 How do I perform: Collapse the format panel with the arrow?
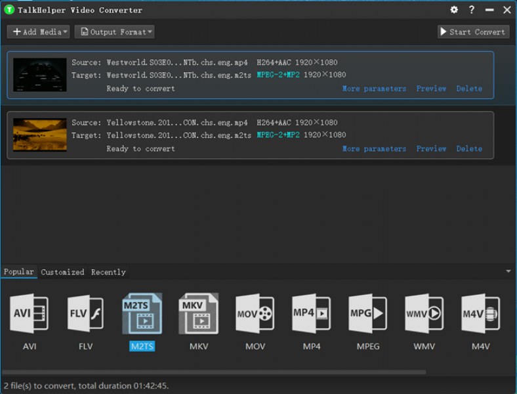[x=508, y=271]
